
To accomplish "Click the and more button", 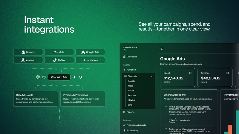I will pos(90,60).
